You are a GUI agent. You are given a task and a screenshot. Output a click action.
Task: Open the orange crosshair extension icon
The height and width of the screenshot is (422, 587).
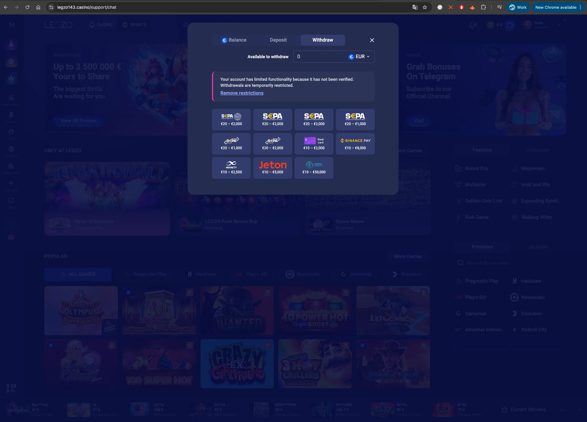click(451, 7)
